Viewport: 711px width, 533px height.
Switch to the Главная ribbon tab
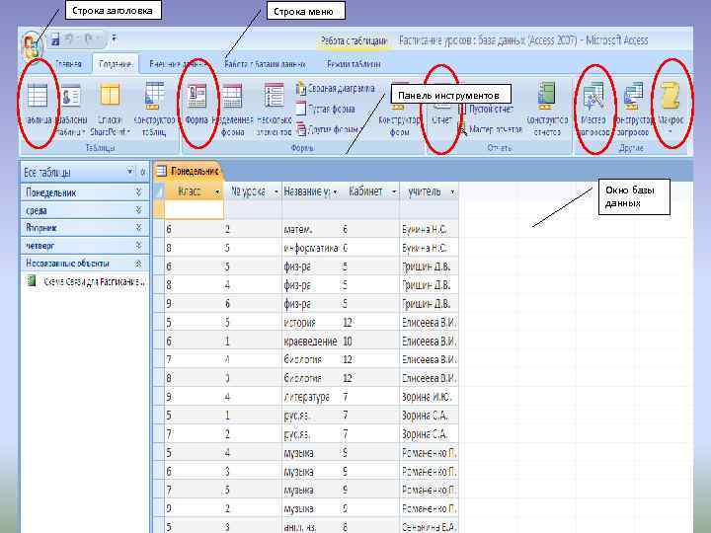[68, 64]
